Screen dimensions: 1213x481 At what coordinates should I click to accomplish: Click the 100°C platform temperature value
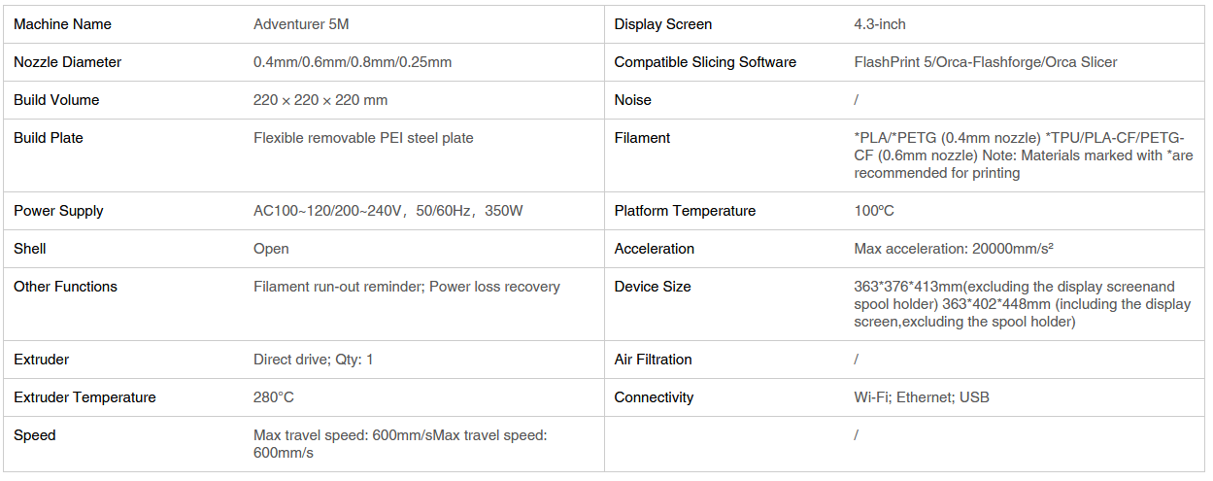click(x=874, y=211)
